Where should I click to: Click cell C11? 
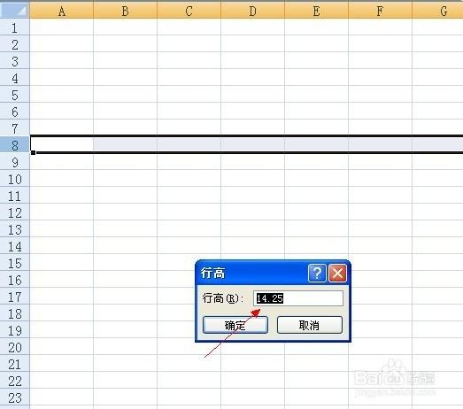point(189,196)
